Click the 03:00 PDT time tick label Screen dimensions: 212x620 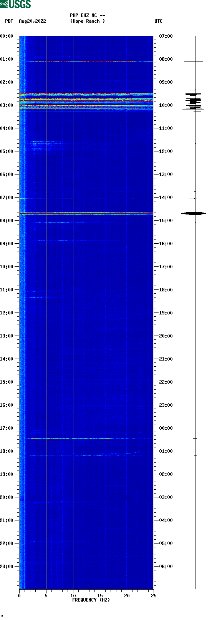pos(7,105)
